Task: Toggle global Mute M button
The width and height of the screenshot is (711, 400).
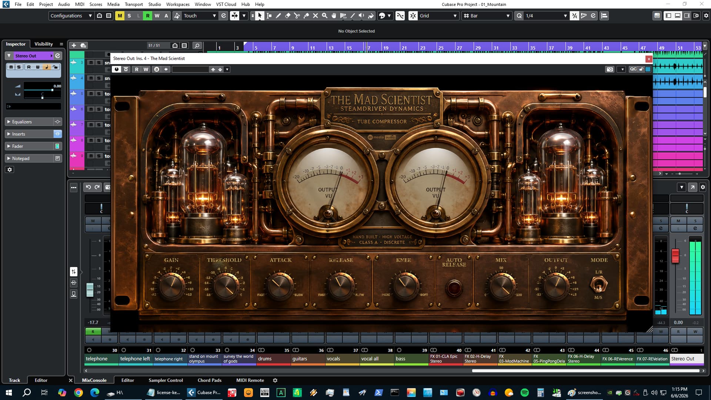Action: tap(120, 16)
